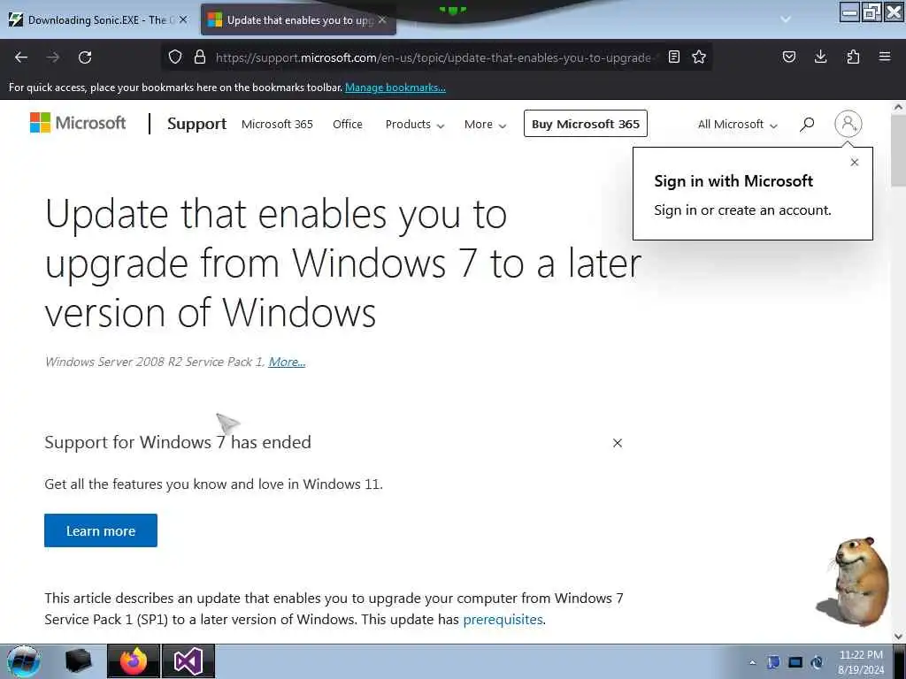Bookmark this page with the star icon
906x679 pixels.
coord(699,57)
